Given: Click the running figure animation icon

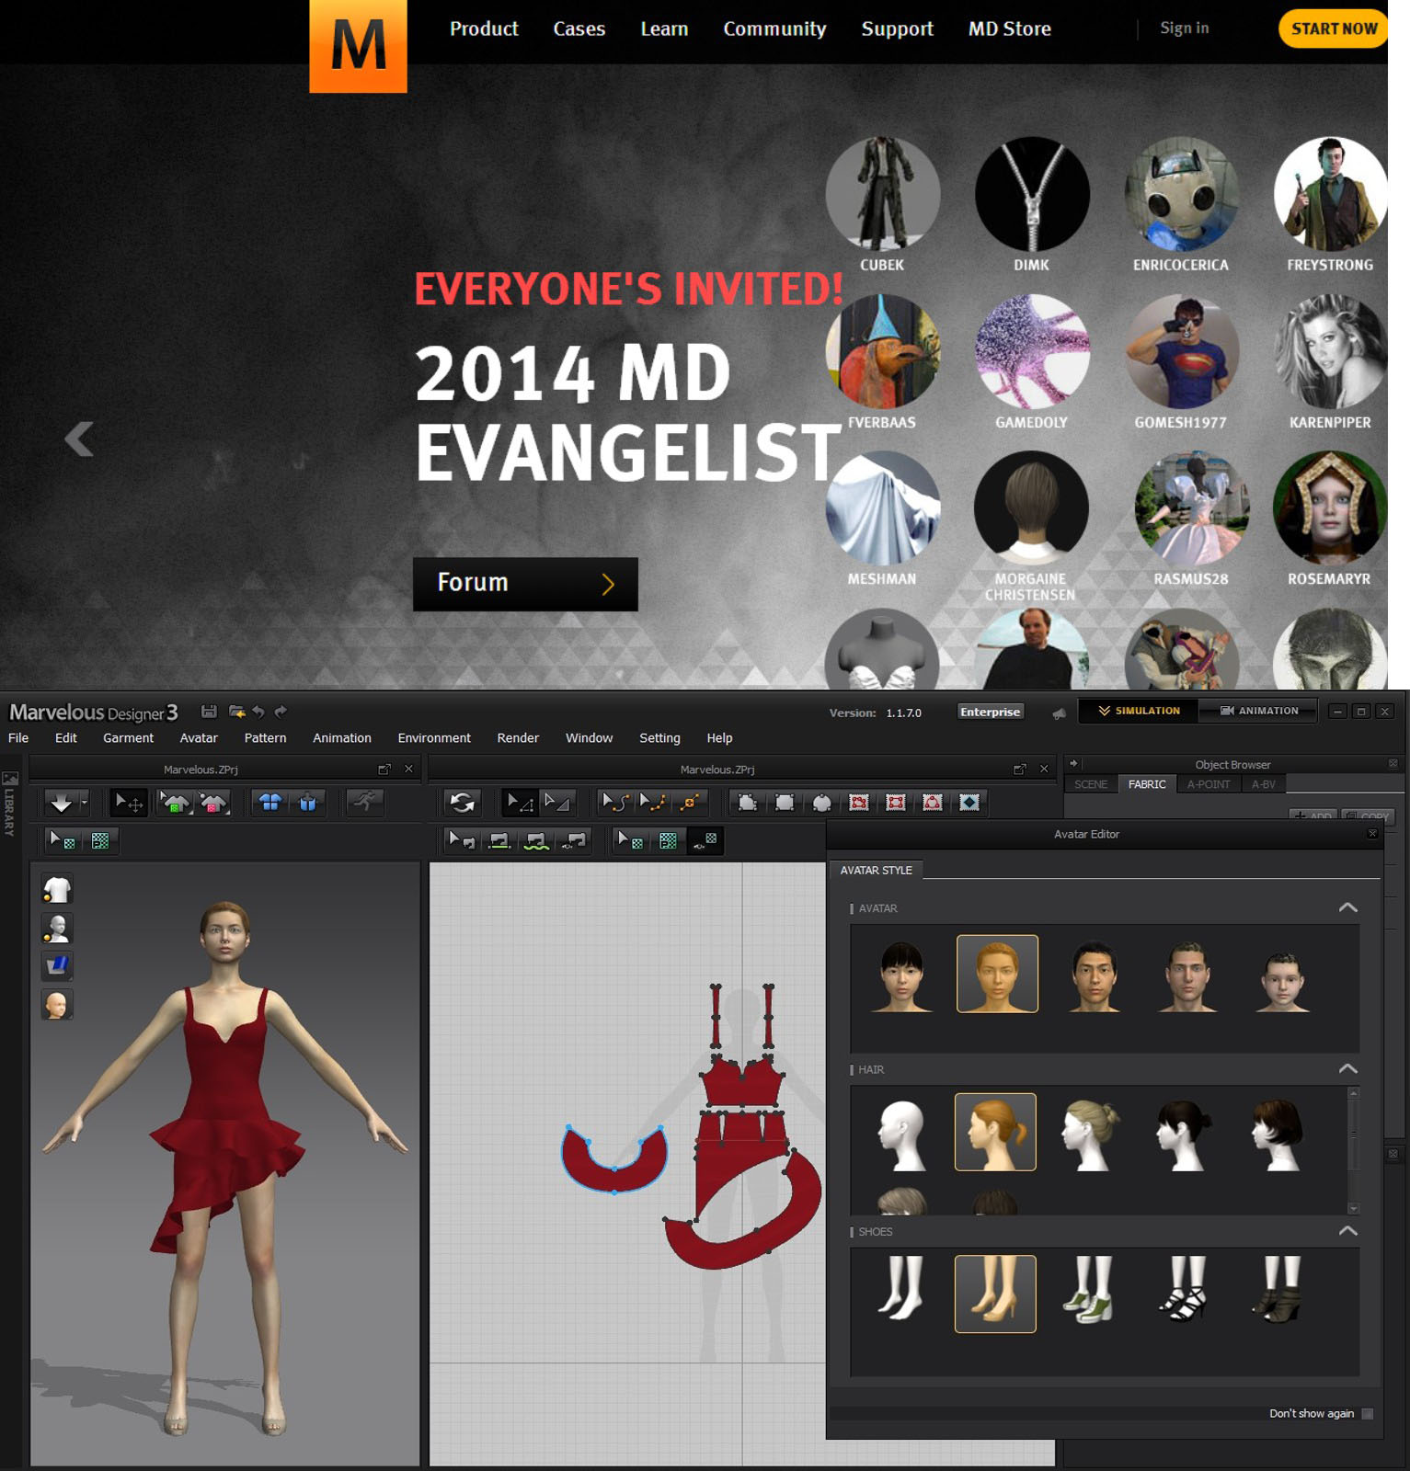Looking at the screenshot, I should coord(365,803).
